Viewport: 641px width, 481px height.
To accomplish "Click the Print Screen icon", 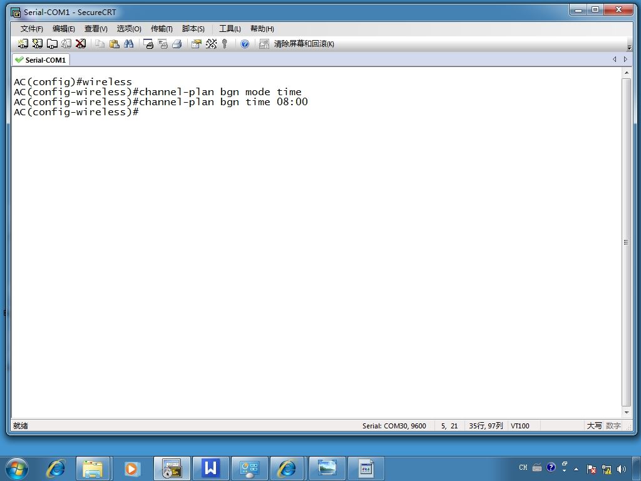I will coord(148,44).
